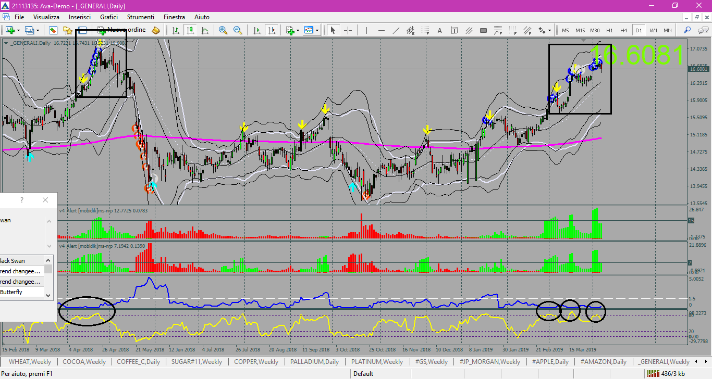
Task: Open the Strumenti menu
Action: (140, 17)
